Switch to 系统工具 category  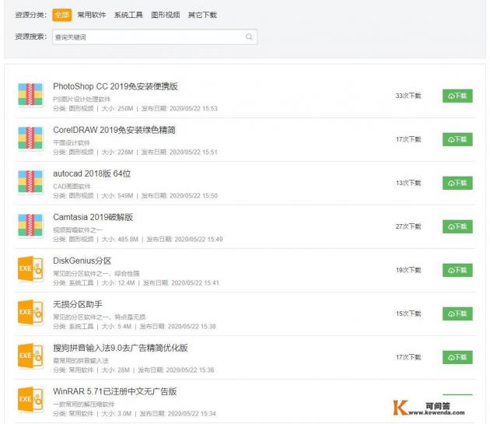click(x=128, y=15)
